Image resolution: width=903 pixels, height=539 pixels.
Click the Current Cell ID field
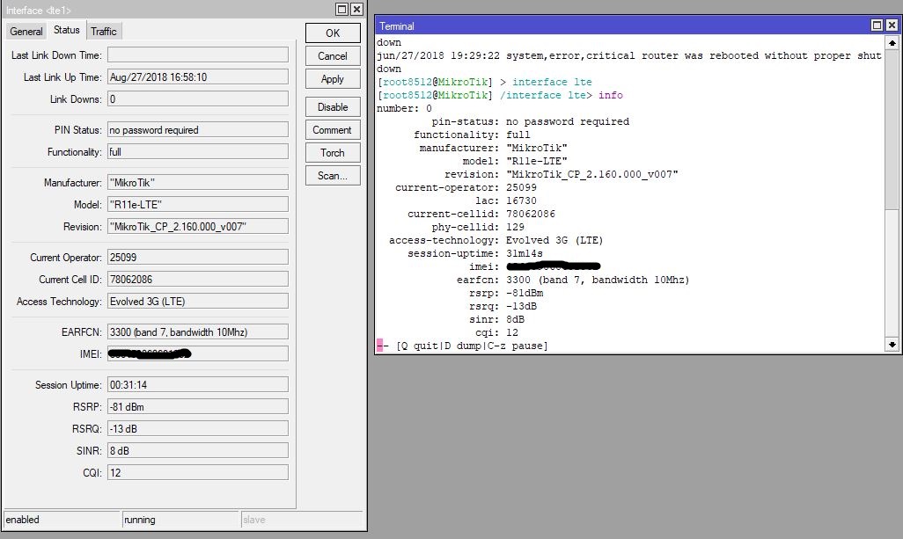[x=197, y=279]
